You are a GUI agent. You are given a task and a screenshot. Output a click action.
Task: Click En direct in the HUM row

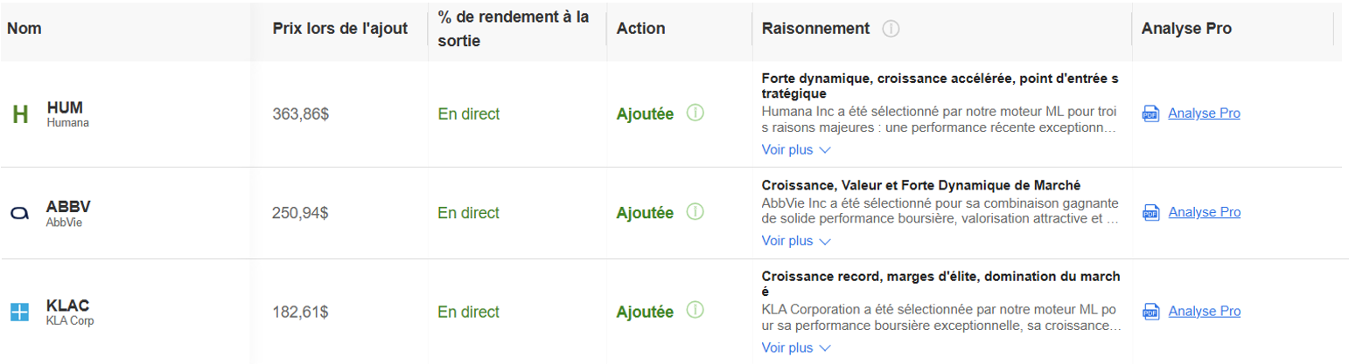tap(468, 113)
